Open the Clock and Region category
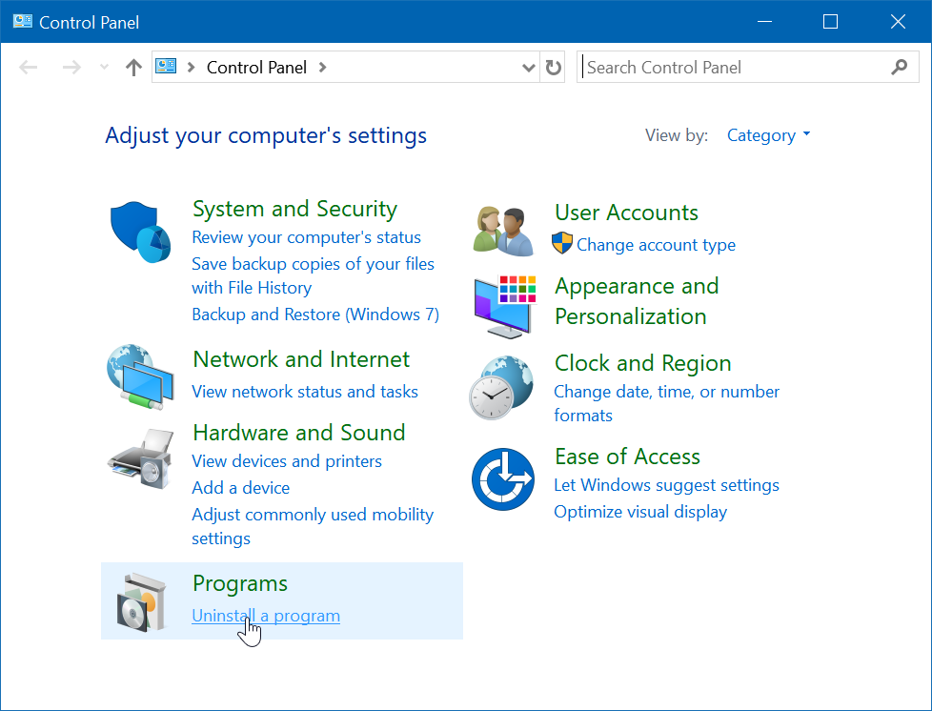This screenshot has height=711, width=932. 642,362
